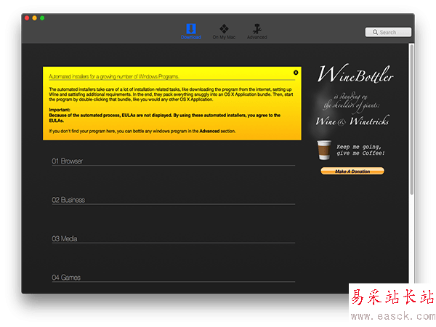Click the coffee cup icon
The image size is (436, 327).
(x=324, y=150)
